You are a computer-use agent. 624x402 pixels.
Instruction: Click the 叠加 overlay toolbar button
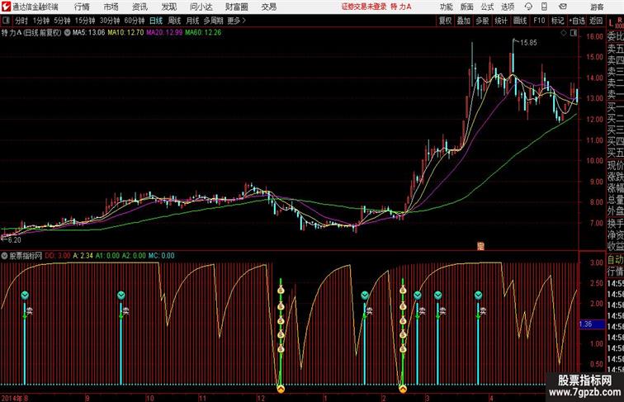(463, 21)
